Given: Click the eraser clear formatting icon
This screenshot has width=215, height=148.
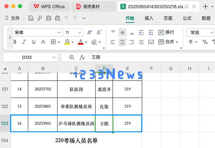Looking at the screenshot, I should point(94,42).
